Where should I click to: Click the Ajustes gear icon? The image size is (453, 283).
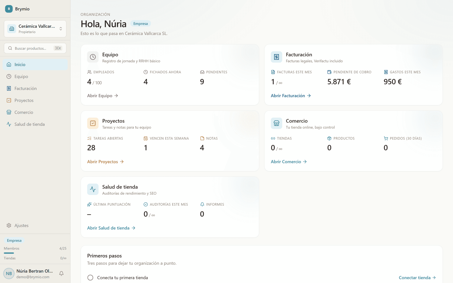9,226
